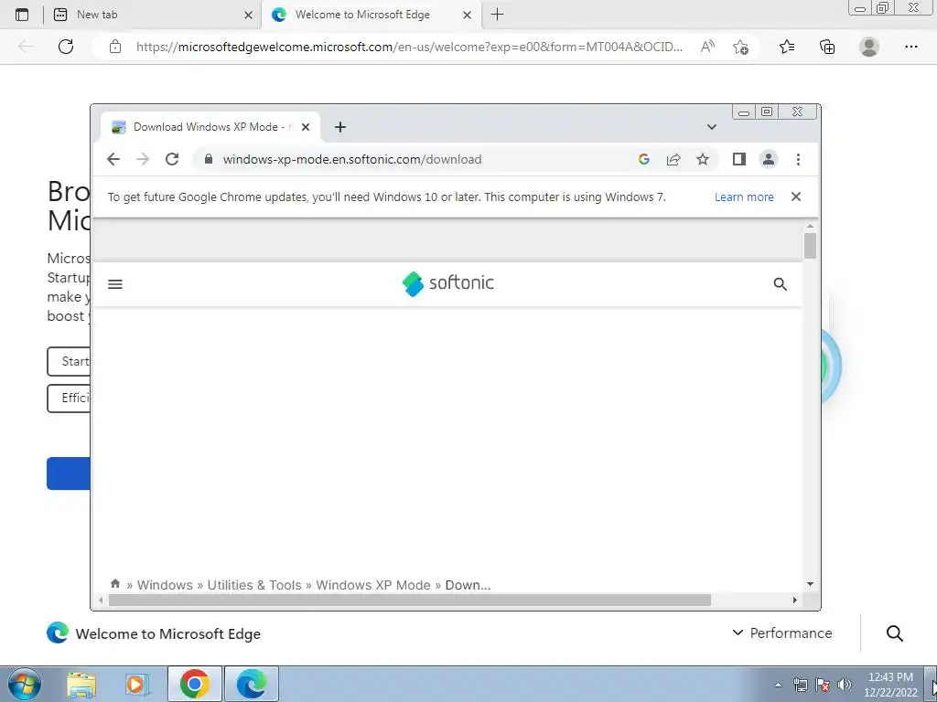Image resolution: width=937 pixels, height=702 pixels.
Task: Open Edge's Settings and more menu
Action: point(910,47)
